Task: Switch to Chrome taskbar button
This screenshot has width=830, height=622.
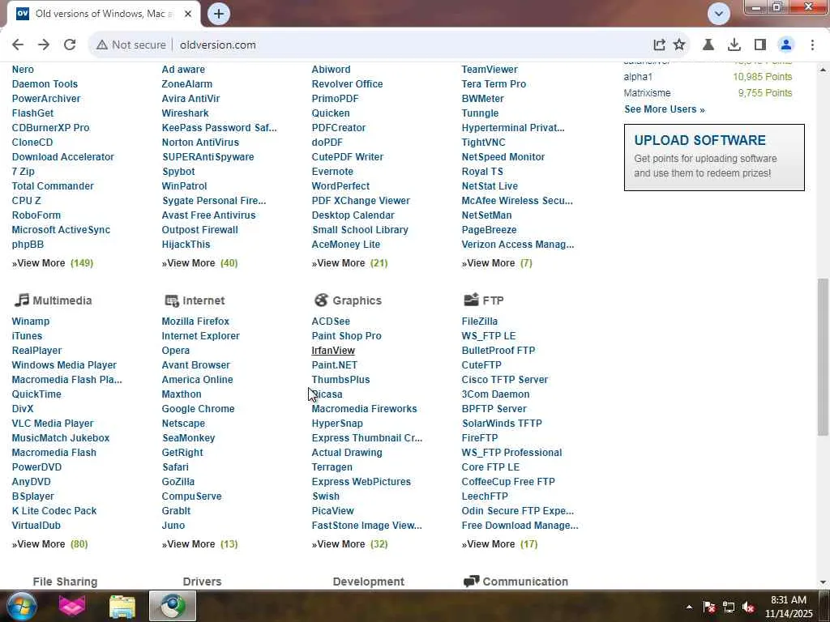Action: (173, 606)
